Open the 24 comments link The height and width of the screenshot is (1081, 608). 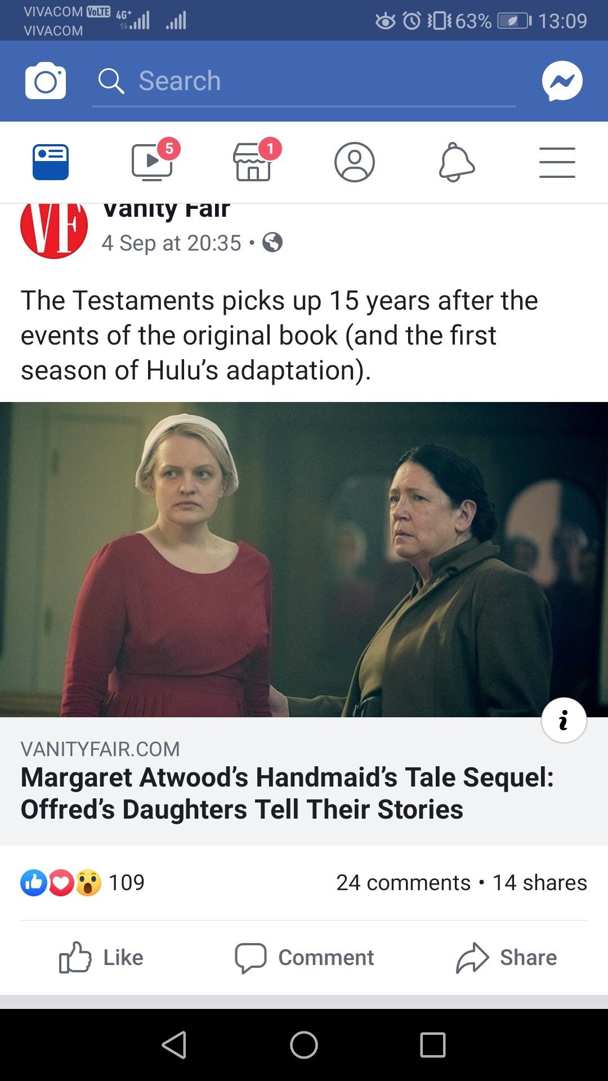[x=403, y=882]
